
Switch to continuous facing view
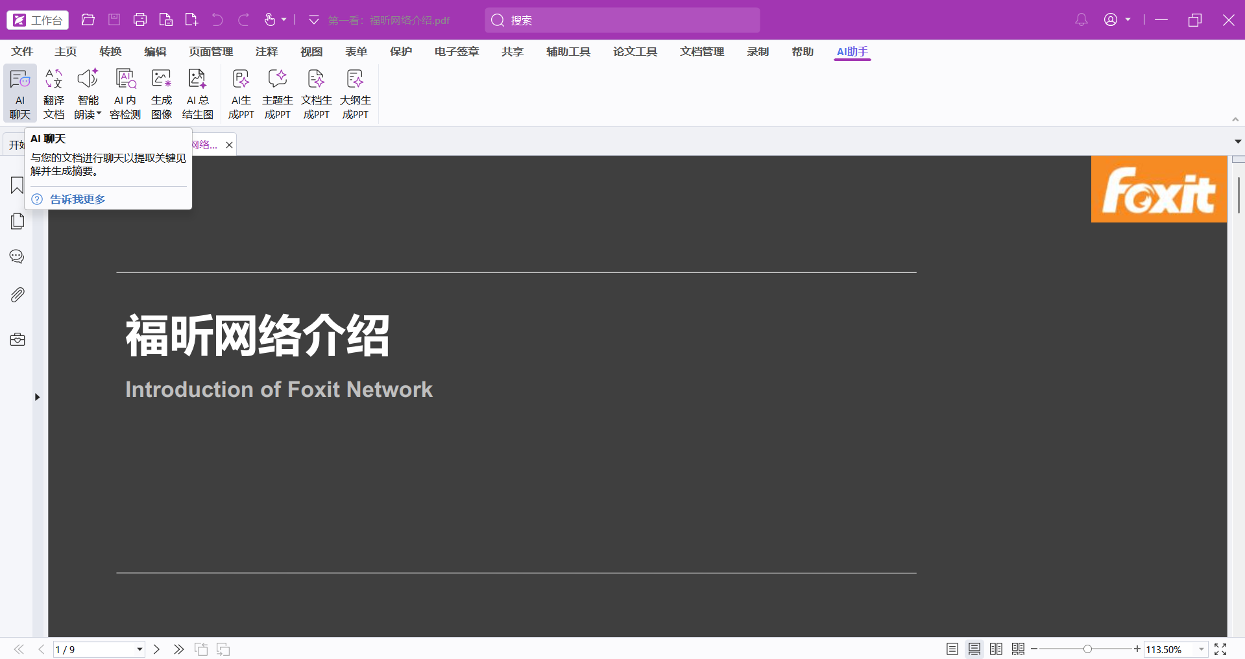[x=1019, y=649]
